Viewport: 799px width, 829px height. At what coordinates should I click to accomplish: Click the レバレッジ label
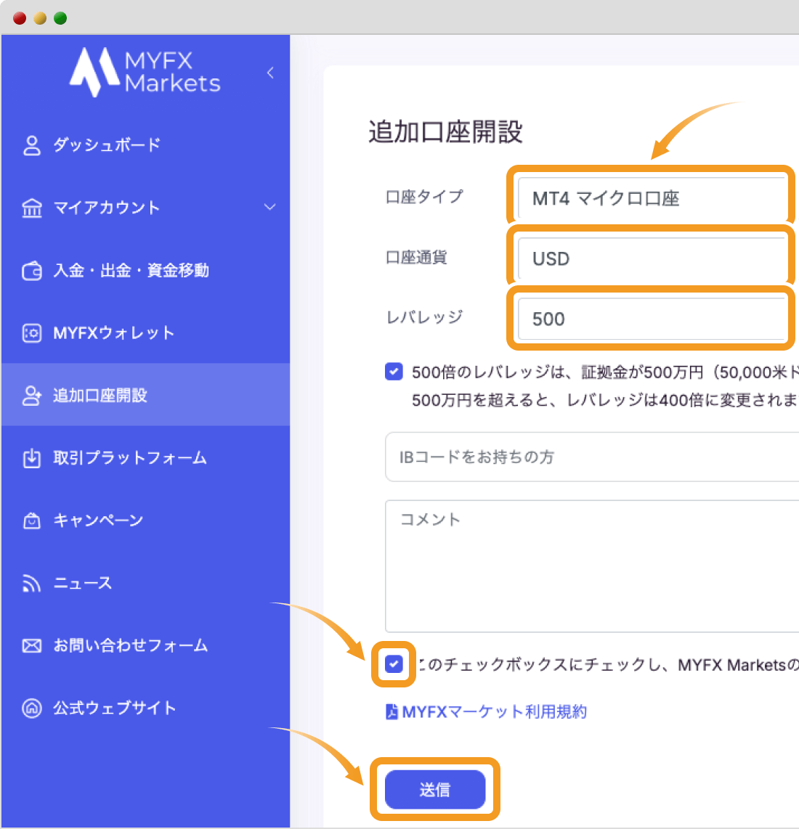[425, 317]
